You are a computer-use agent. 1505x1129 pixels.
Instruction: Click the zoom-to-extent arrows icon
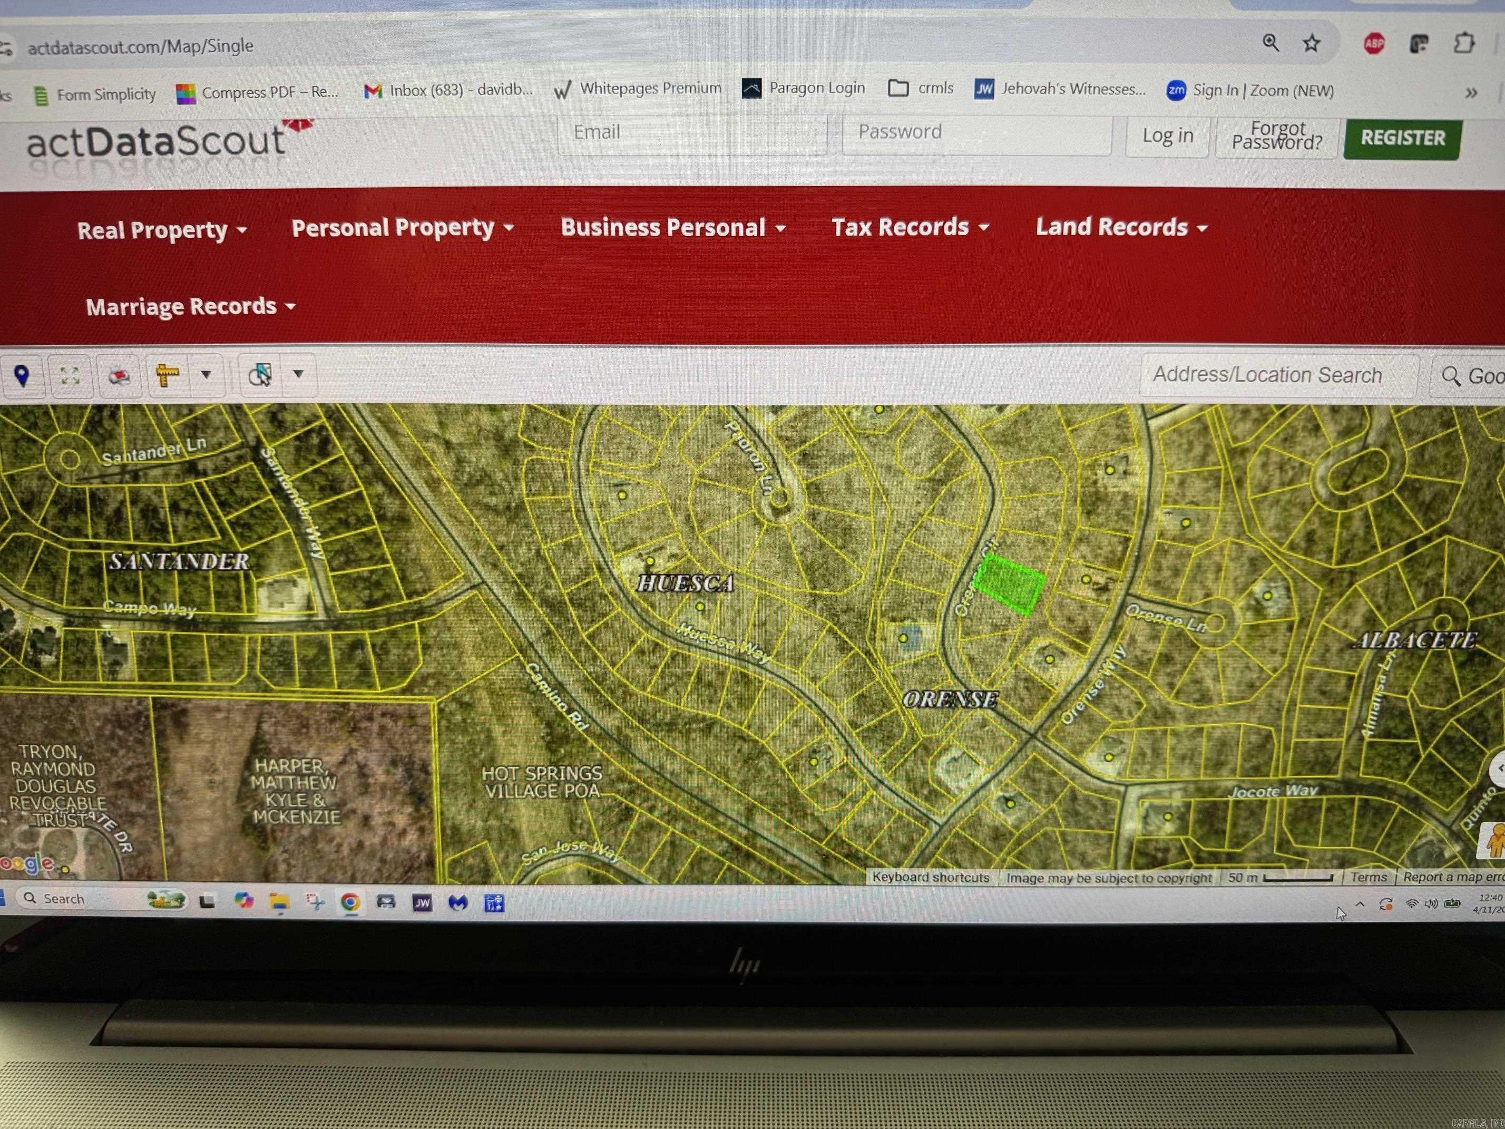coord(70,376)
